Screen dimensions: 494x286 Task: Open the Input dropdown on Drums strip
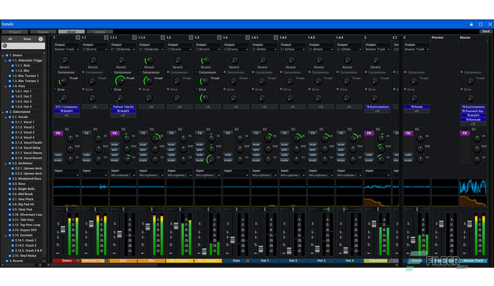[x=66, y=175]
